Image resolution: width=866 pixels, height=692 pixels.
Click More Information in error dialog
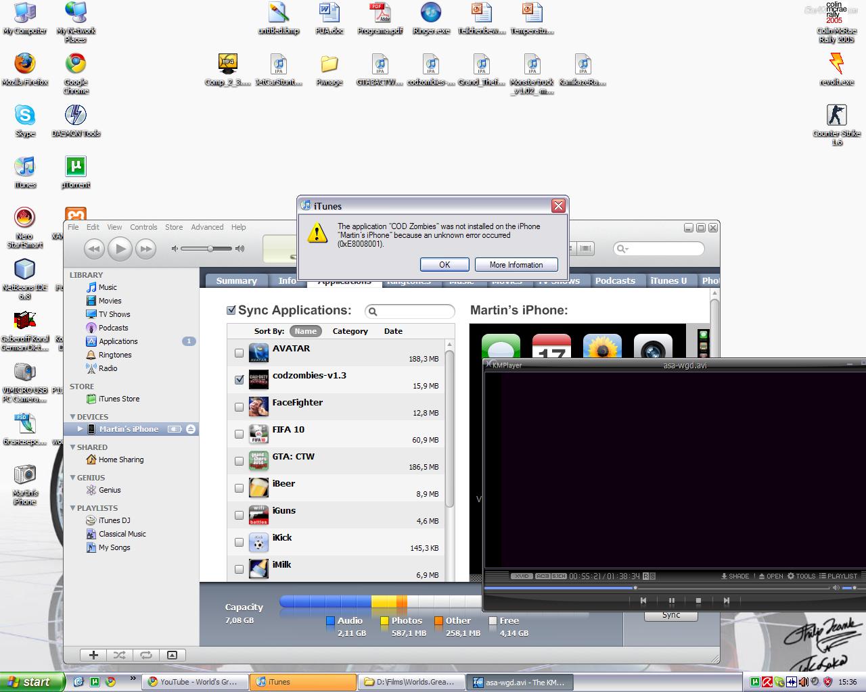(516, 265)
